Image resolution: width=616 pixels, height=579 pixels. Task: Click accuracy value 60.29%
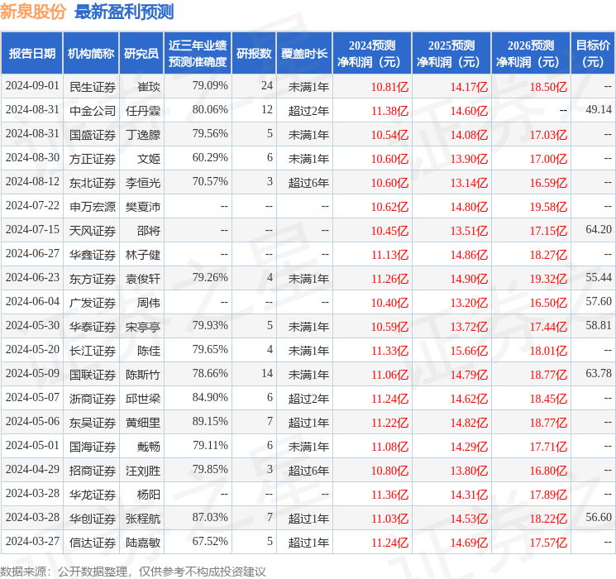coord(210,158)
